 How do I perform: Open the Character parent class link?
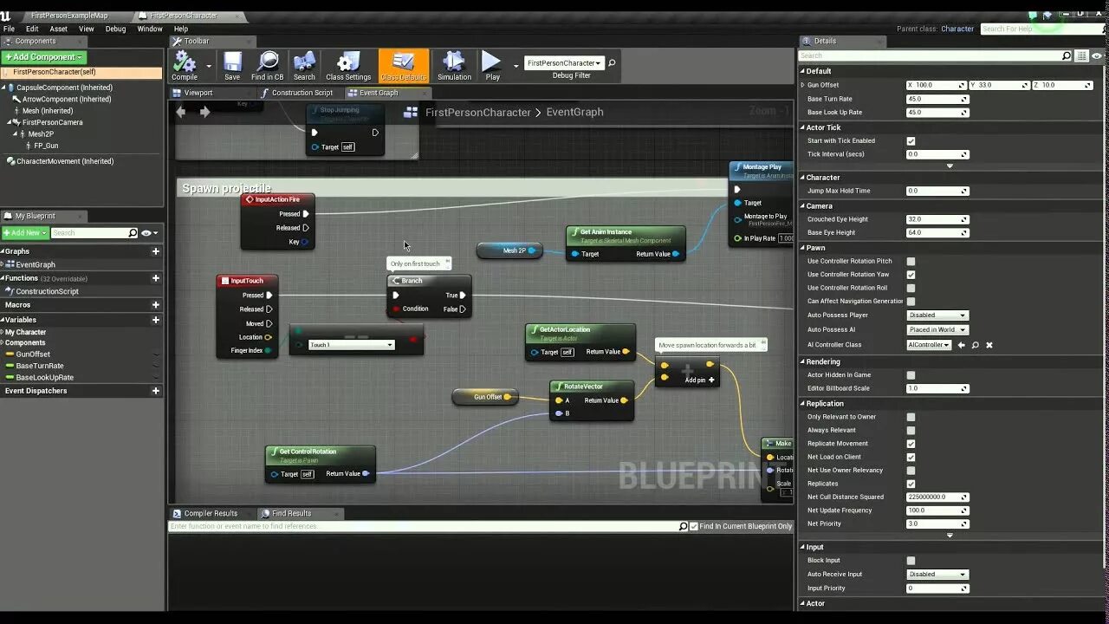click(957, 29)
